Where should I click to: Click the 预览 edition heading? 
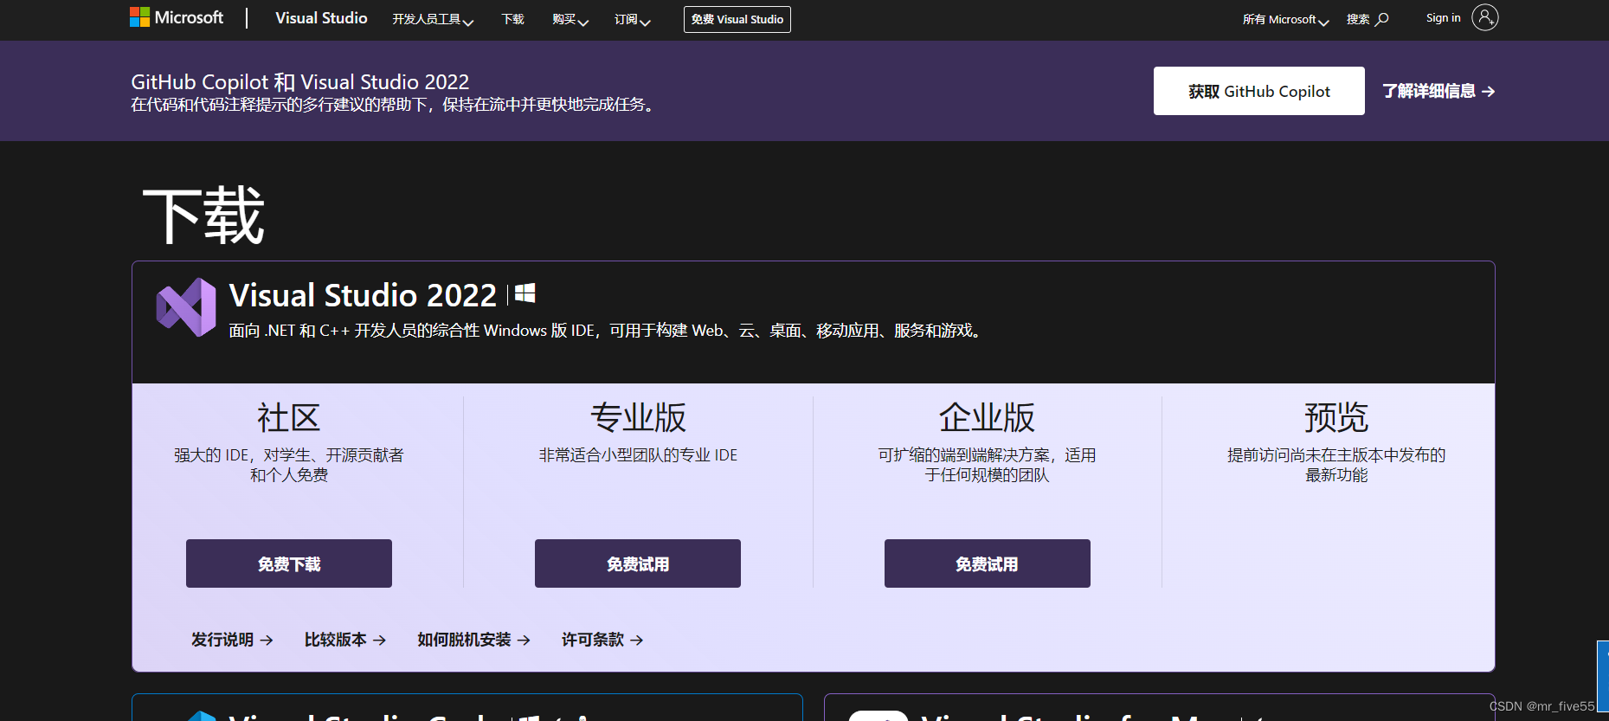coord(1336,417)
